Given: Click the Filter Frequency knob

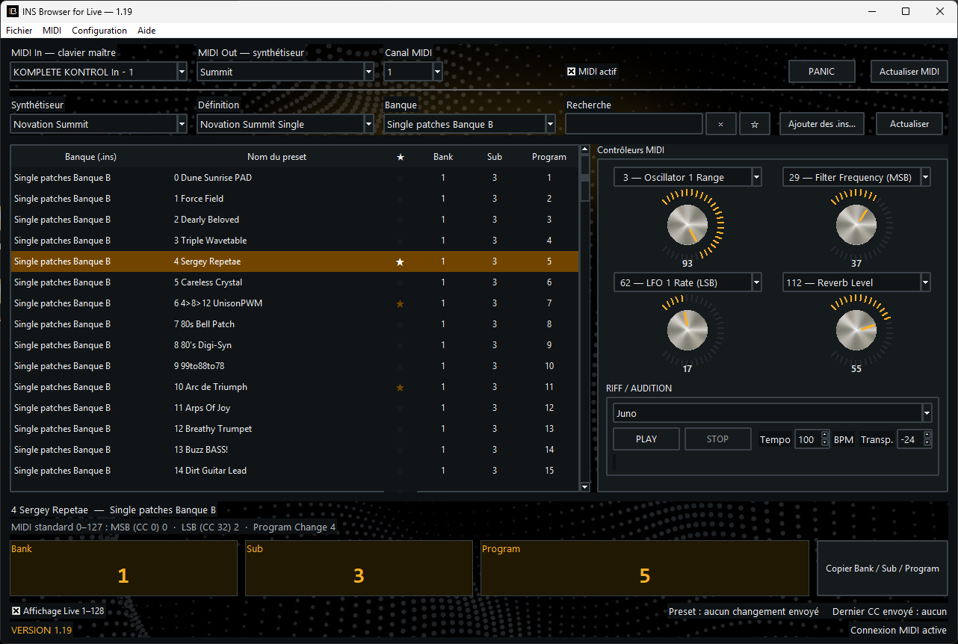Looking at the screenshot, I should pos(856,223).
